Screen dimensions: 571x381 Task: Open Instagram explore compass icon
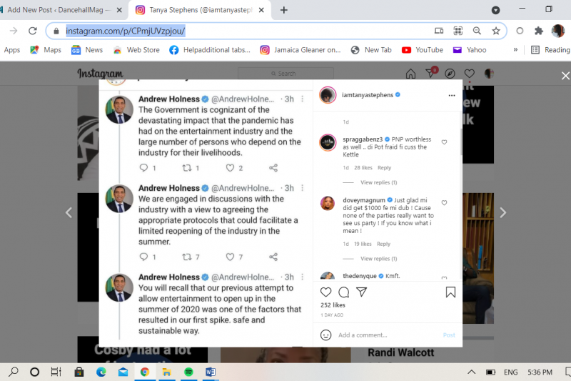point(450,74)
